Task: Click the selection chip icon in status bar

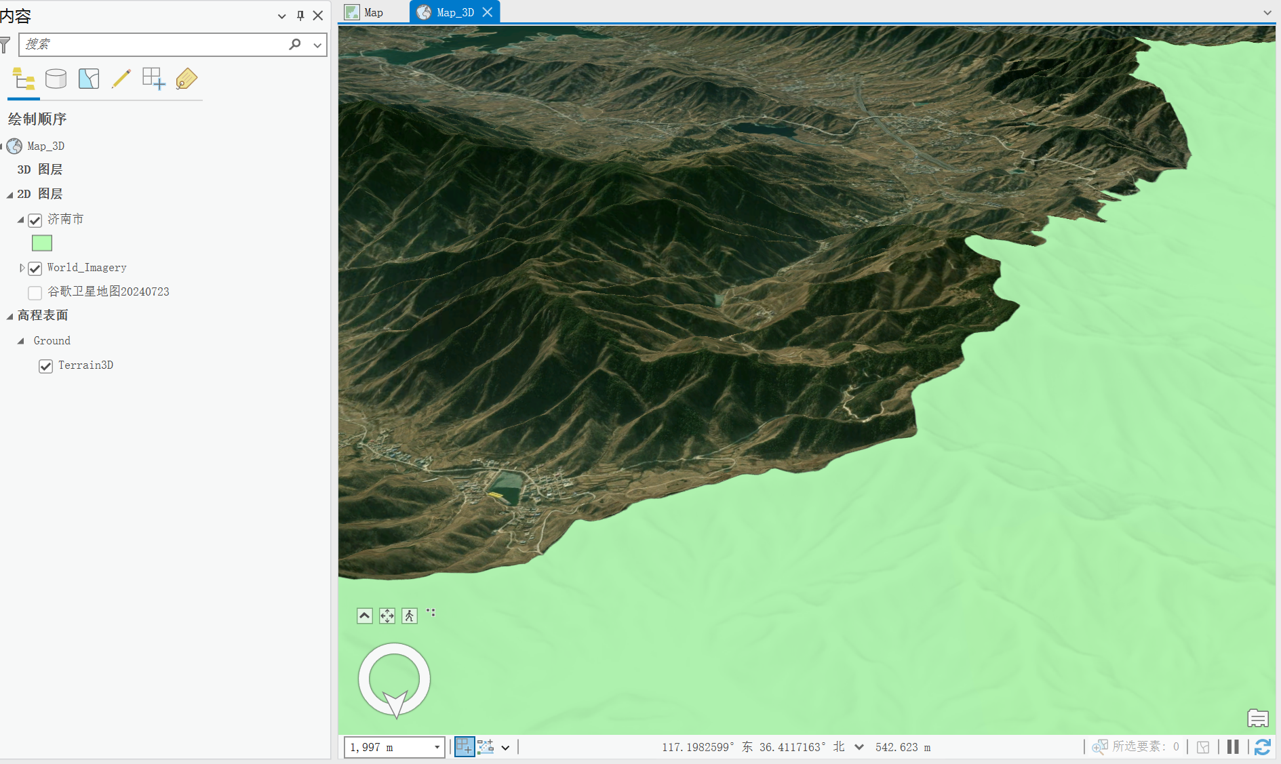Action: pyautogui.click(x=1203, y=747)
